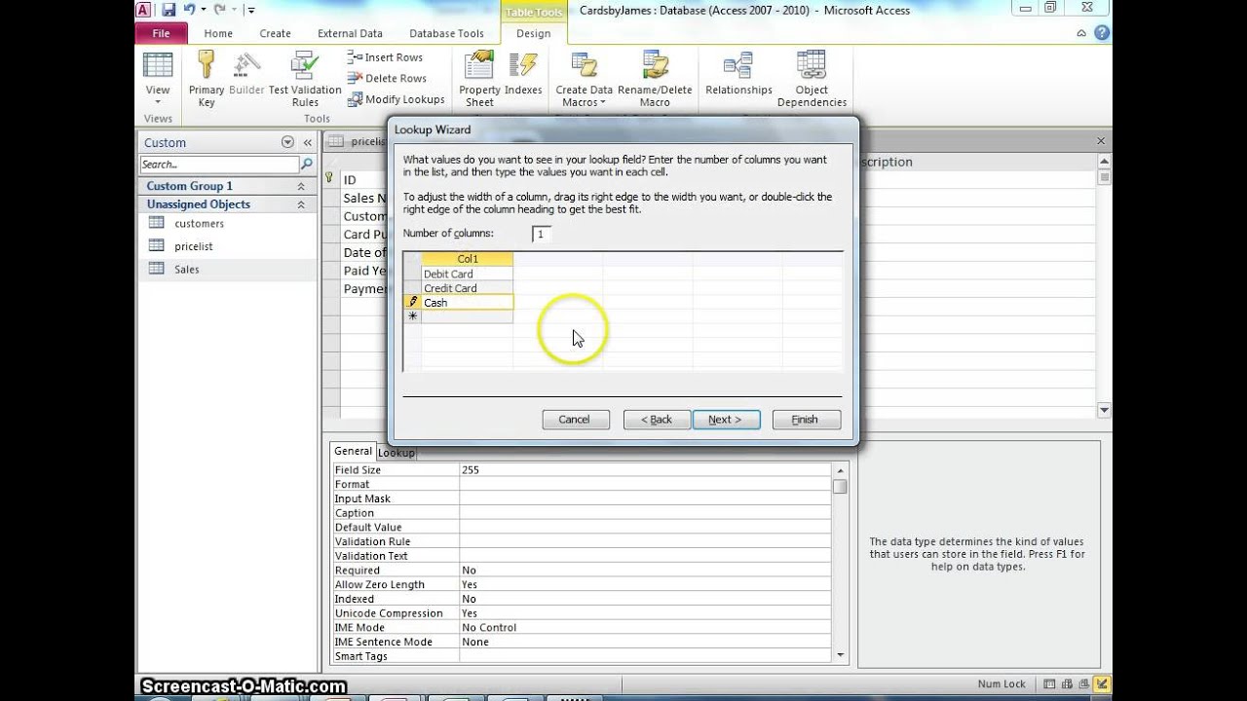The width and height of the screenshot is (1247, 701).
Task: Click the Access help question mark icon
Action: [x=1101, y=33]
